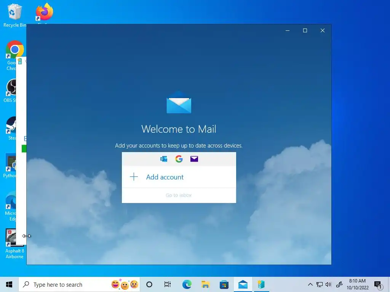This screenshot has width=390, height=292.
Task: Click the plus icon beside Add account
Action: point(134,177)
